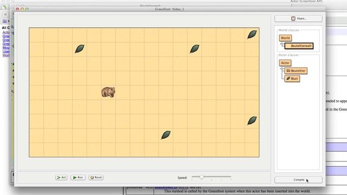Click the Reset circular arrow icon
The image size is (347, 195).
92,177
